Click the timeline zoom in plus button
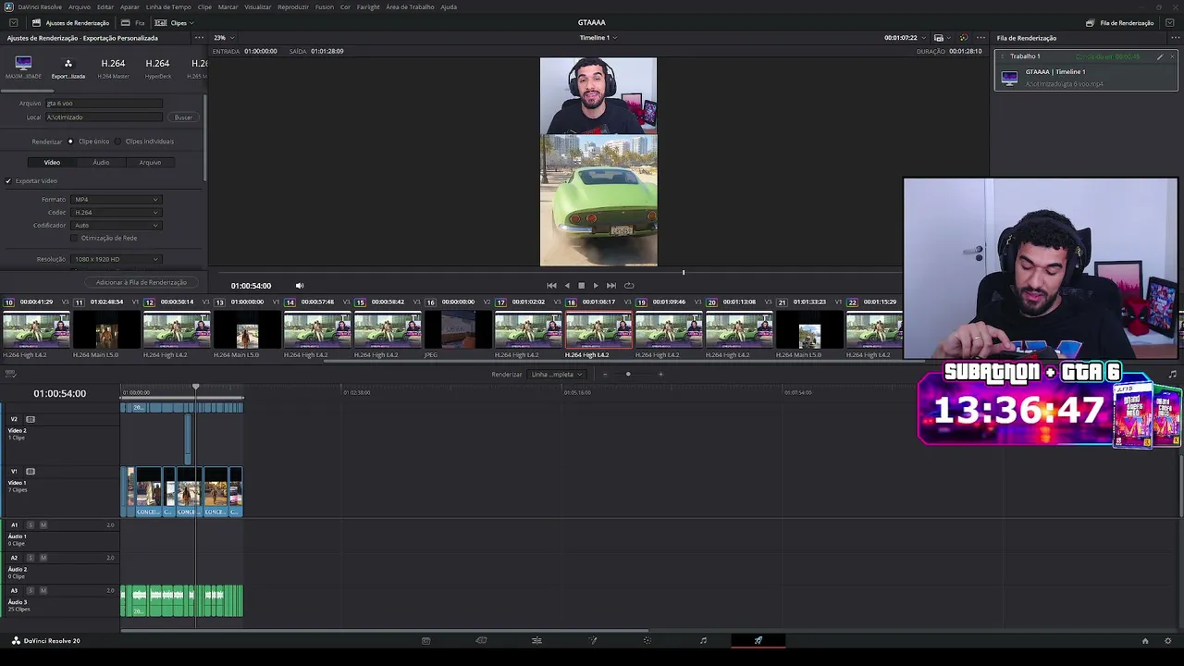The height and width of the screenshot is (666, 1184). 660,375
